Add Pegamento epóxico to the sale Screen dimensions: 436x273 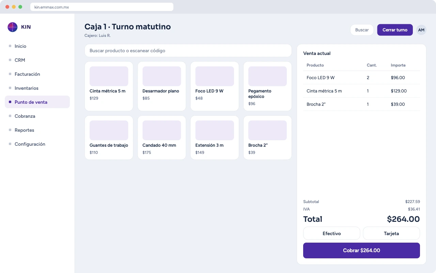click(x=267, y=86)
